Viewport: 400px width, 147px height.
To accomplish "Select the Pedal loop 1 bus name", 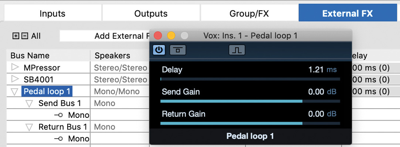I will (x=47, y=91).
